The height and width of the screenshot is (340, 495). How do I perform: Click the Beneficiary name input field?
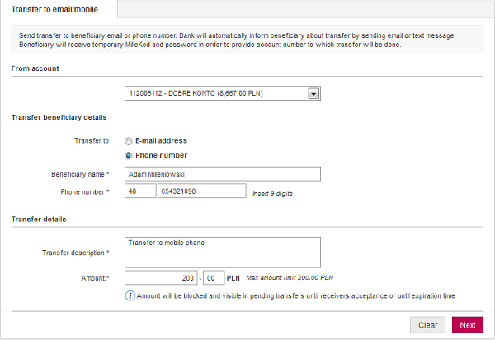point(221,174)
